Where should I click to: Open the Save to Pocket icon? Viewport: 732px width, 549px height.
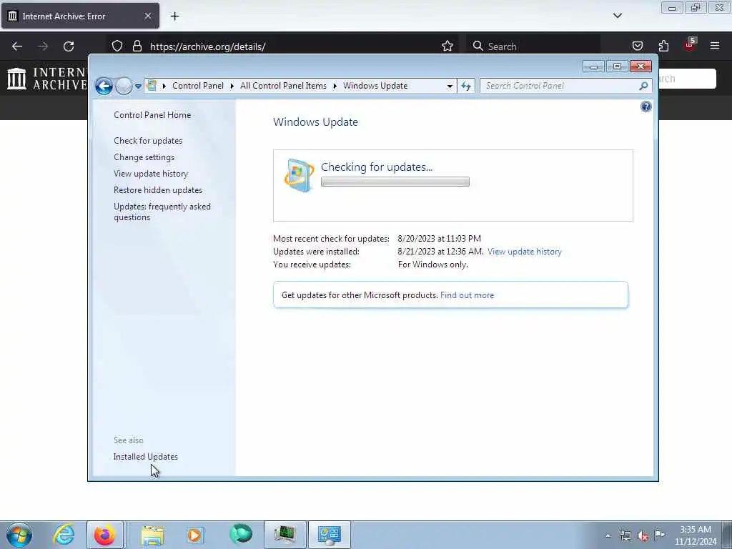click(x=637, y=46)
